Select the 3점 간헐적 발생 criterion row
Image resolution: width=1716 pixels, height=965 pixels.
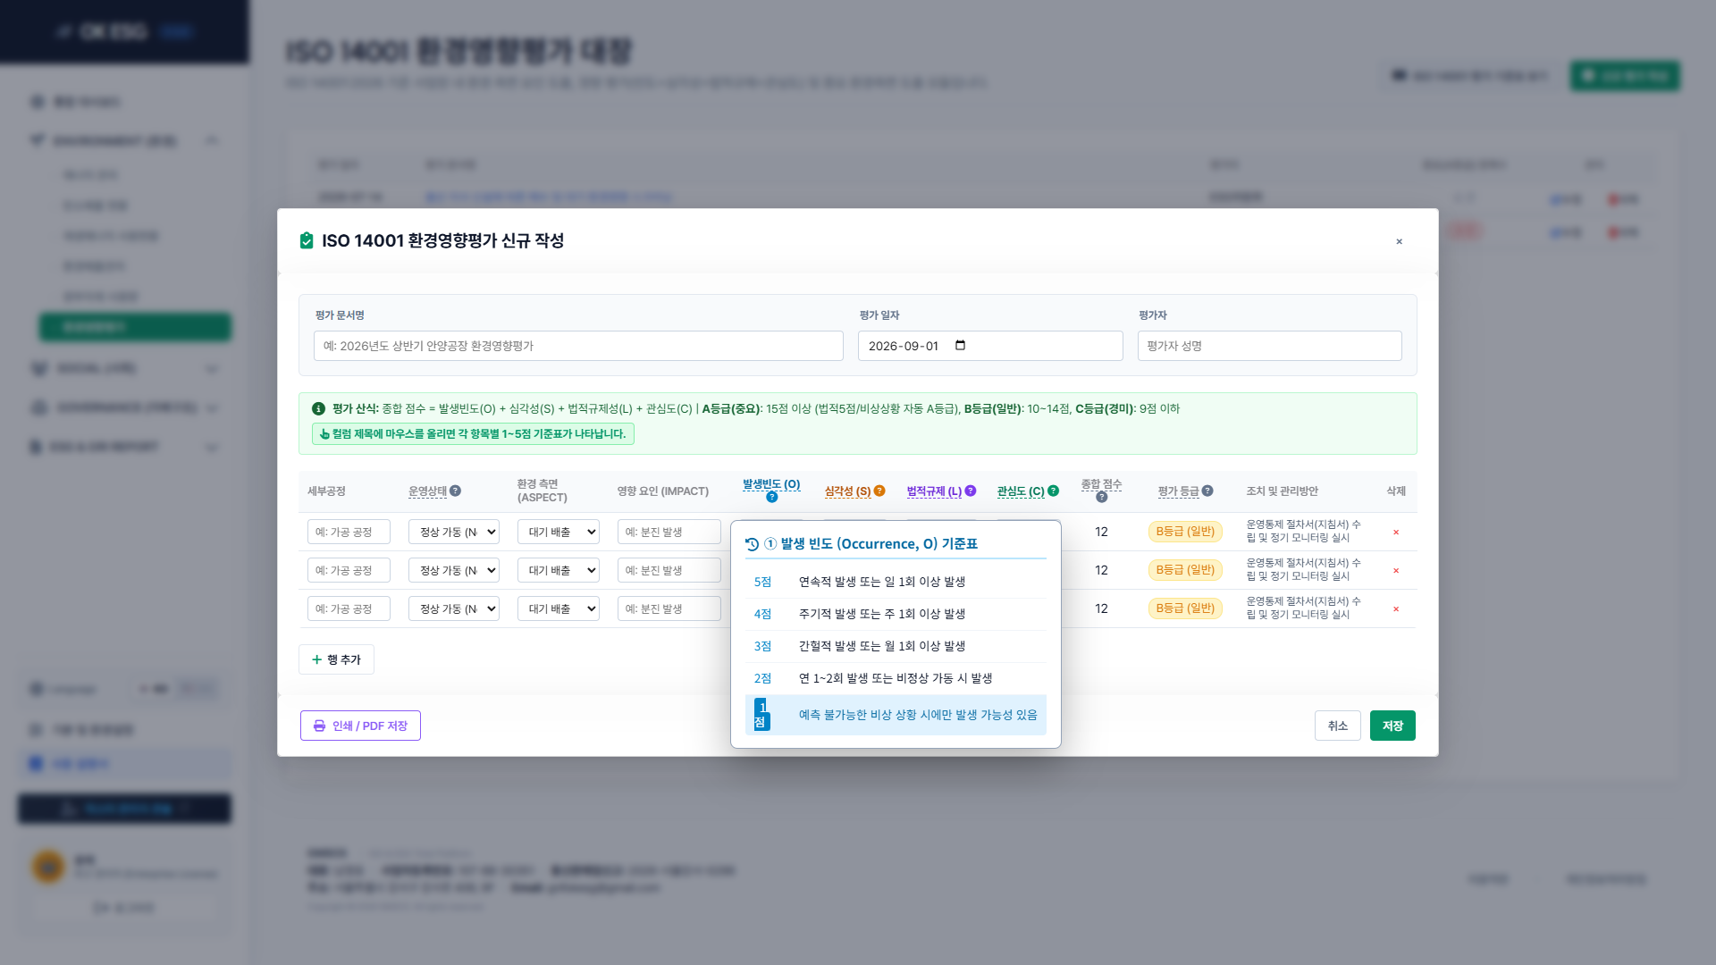896,646
